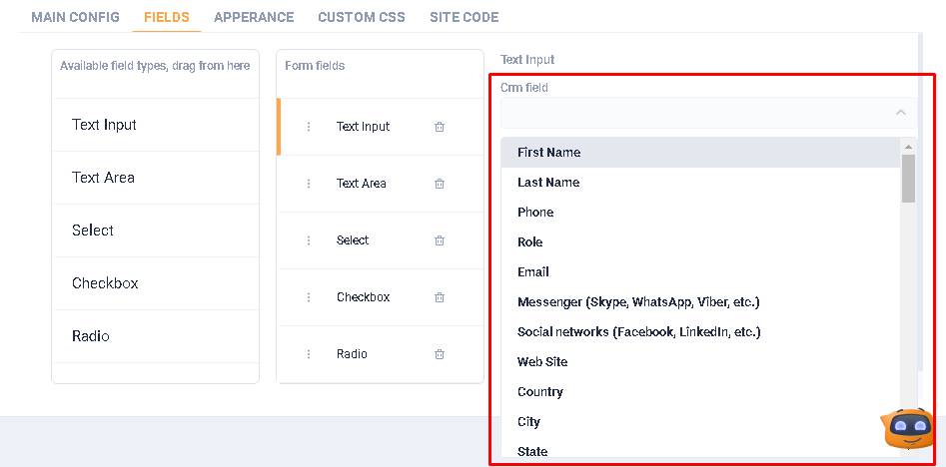
Task: Click drag handle of Text Input form field
Action: pyautogui.click(x=309, y=127)
